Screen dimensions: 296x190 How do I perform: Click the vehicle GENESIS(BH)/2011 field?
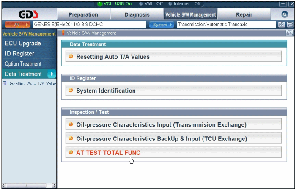pos(90,25)
